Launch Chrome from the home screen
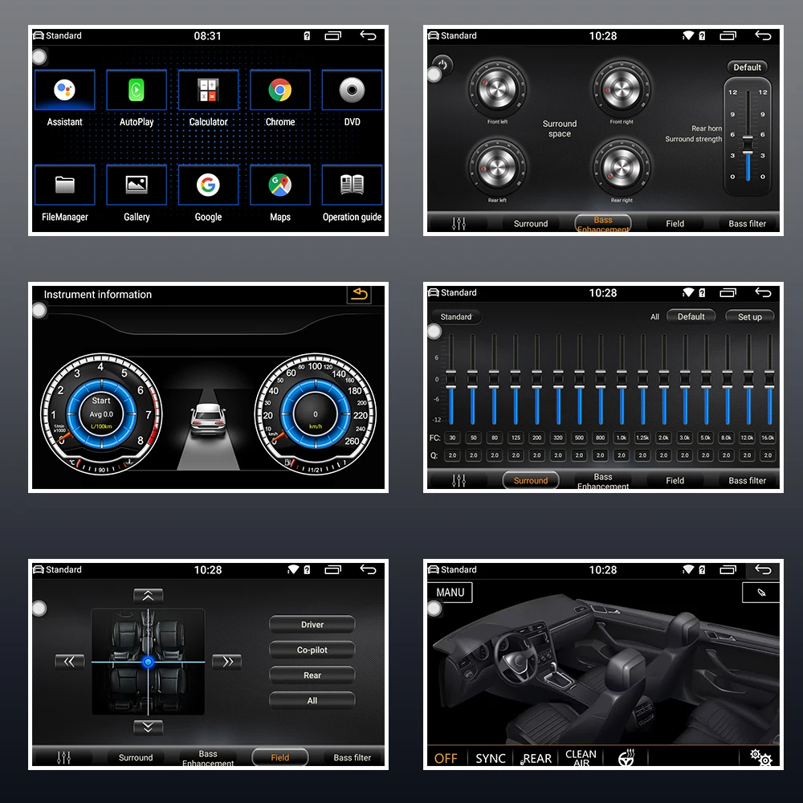The height and width of the screenshot is (803, 803). click(x=279, y=89)
